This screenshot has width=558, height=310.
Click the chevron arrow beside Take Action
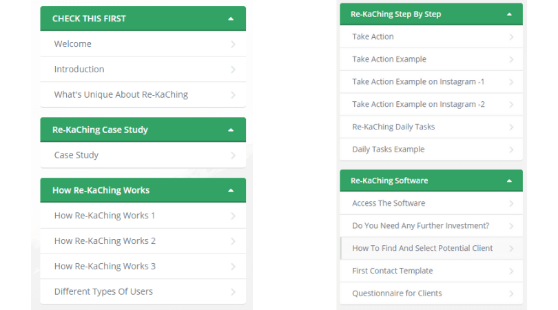click(x=511, y=37)
